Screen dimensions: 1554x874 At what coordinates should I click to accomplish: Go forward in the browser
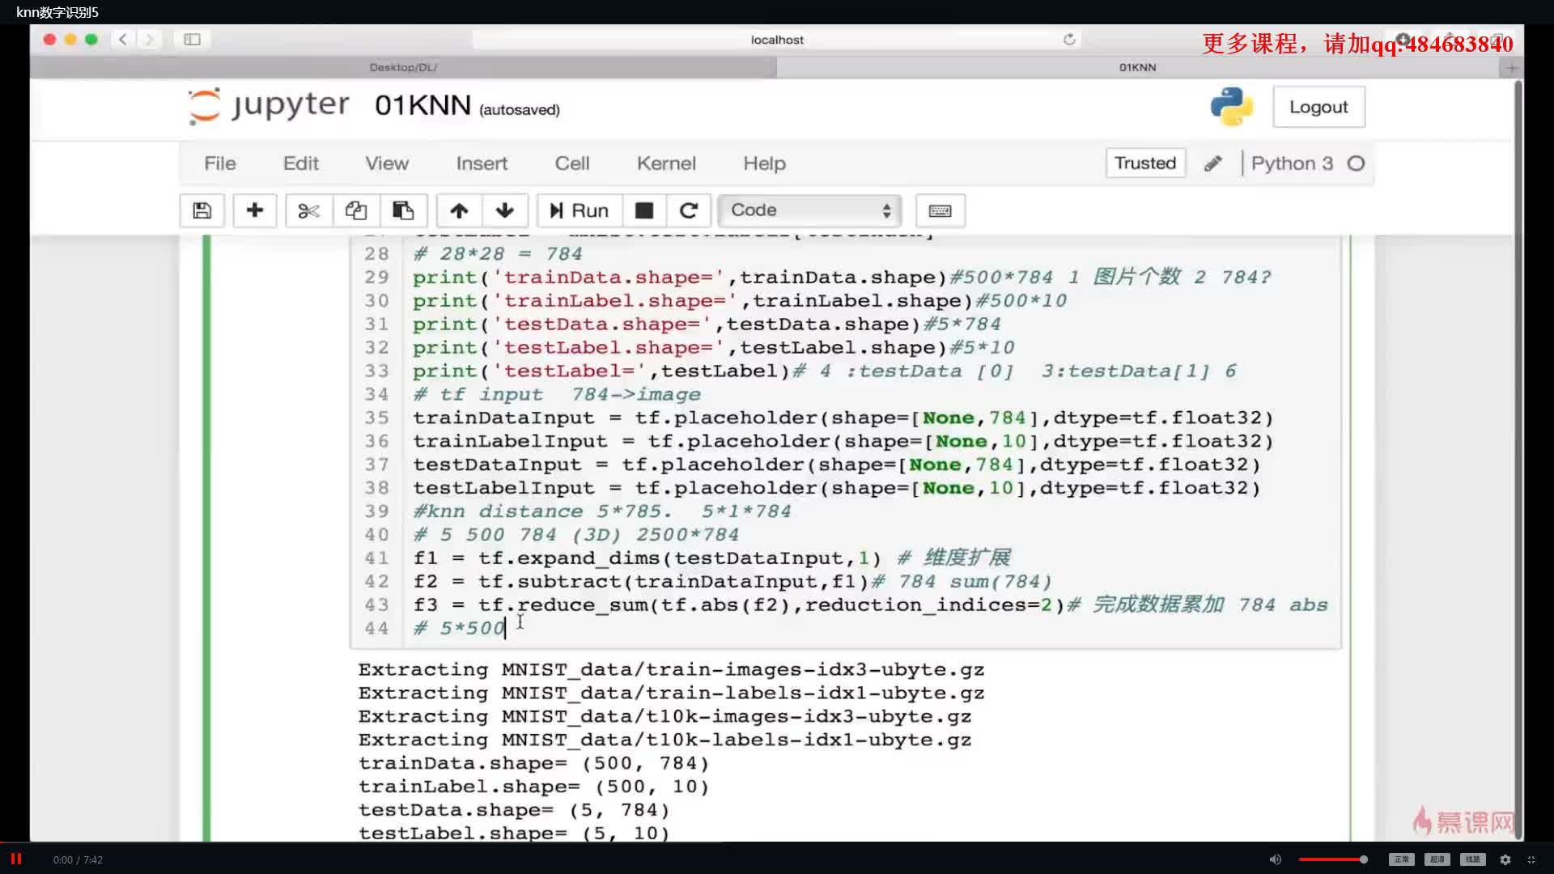[149, 39]
